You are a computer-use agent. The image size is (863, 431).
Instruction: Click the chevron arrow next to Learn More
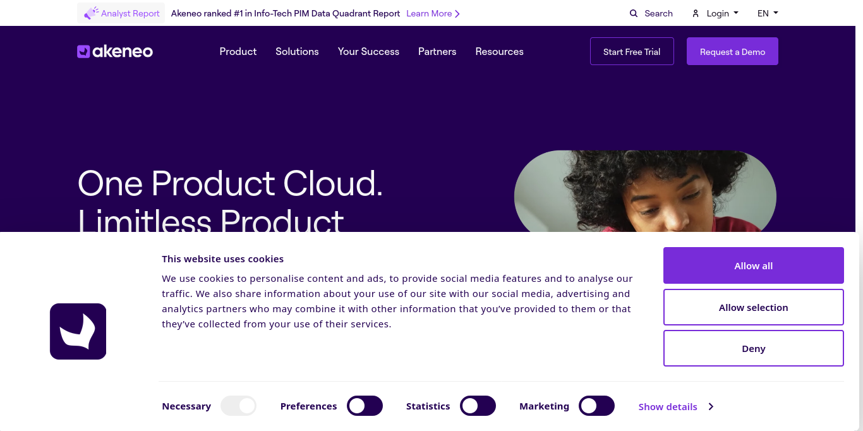(458, 13)
